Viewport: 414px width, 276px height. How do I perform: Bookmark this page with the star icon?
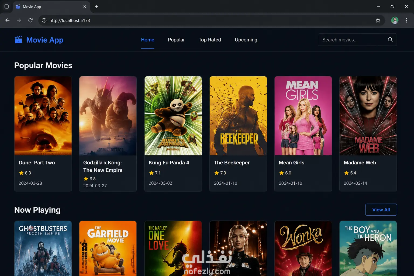(x=378, y=20)
